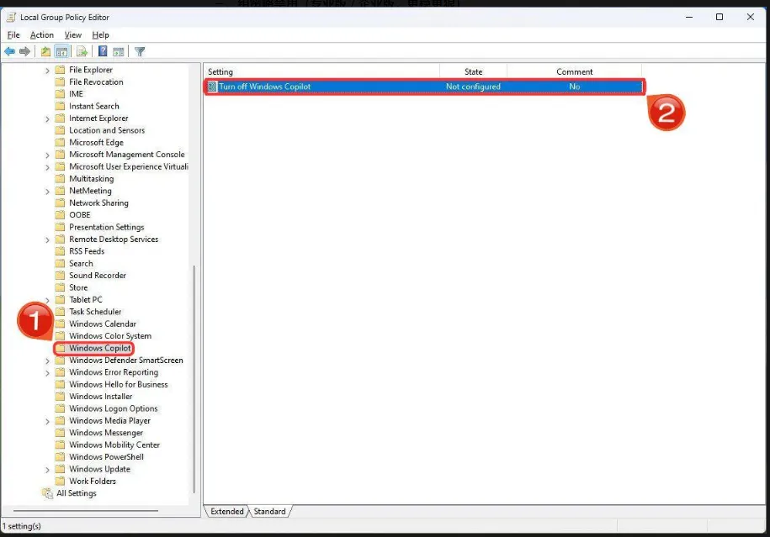The image size is (770, 537).
Task: Expand the Windows Update node chevron
Action: (x=47, y=469)
